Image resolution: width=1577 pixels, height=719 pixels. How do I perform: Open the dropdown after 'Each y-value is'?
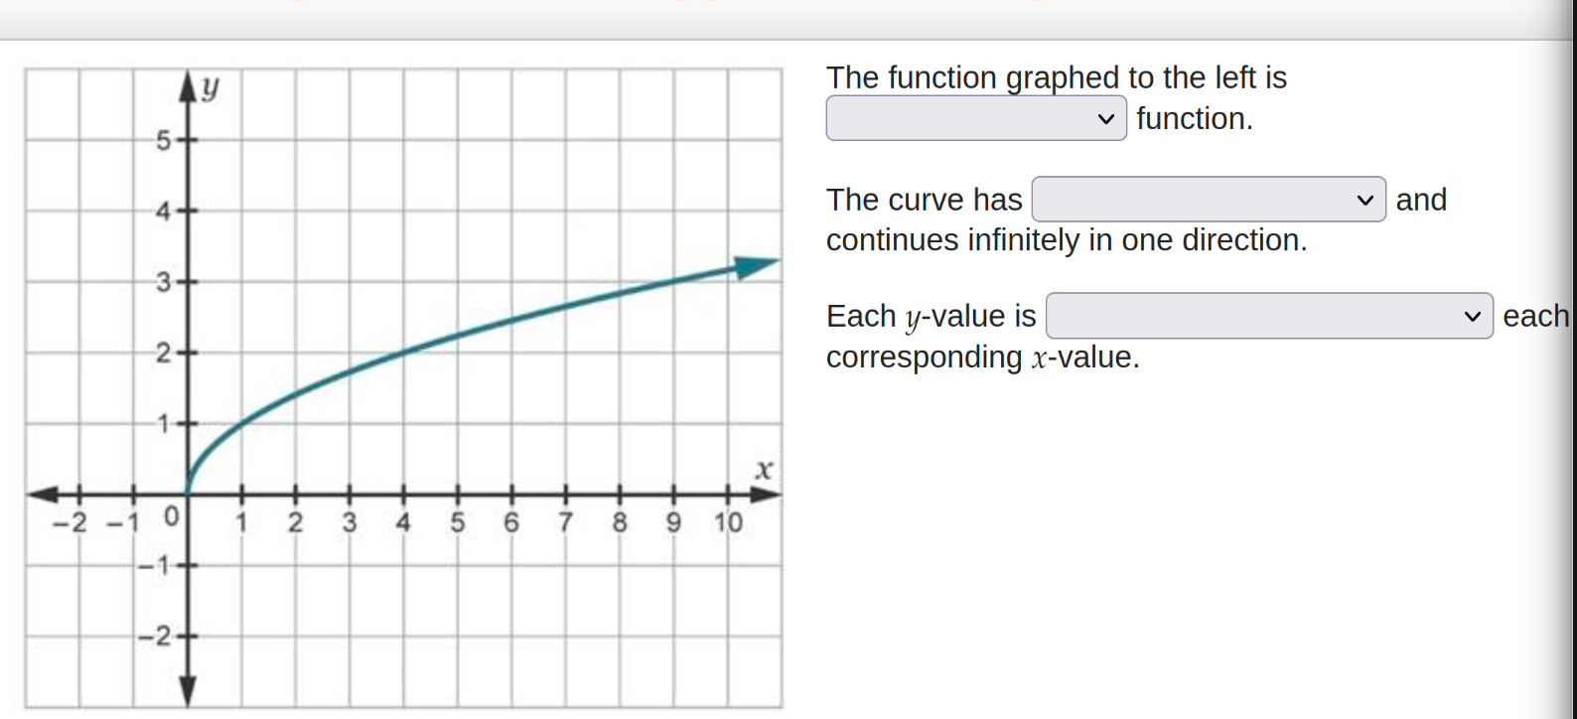pos(1267,316)
